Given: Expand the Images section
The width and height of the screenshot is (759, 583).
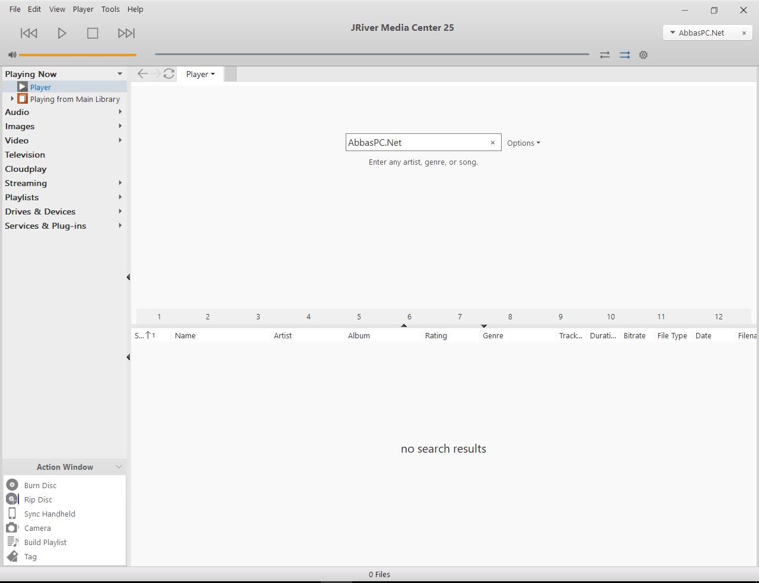Looking at the screenshot, I should pos(120,126).
